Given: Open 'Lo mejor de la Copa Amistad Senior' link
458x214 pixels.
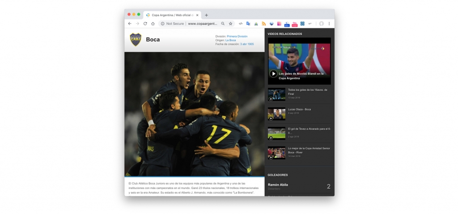Looking at the screenshot, I should 309,150.
